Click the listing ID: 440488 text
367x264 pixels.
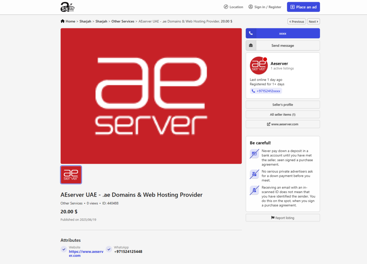110,203
